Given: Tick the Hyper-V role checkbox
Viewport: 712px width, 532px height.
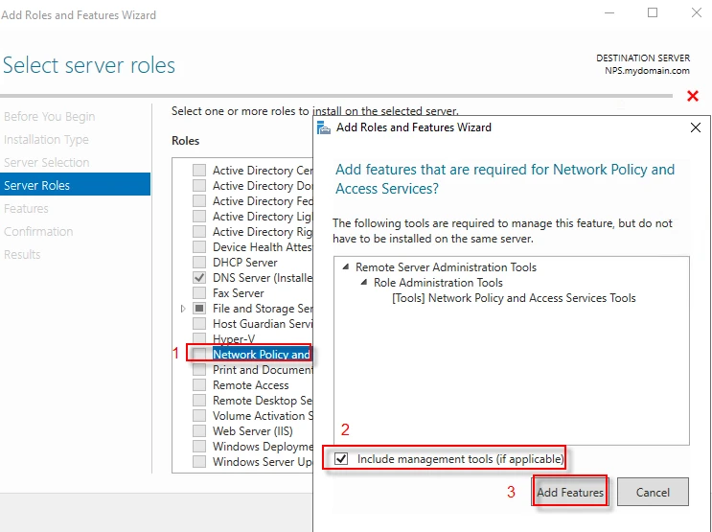Looking at the screenshot, I should coord(199,339).
